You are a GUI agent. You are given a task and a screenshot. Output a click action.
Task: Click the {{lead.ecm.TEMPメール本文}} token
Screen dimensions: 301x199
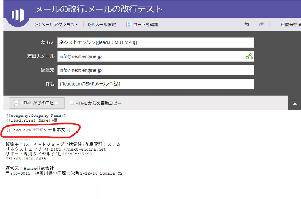pos(38,130)
